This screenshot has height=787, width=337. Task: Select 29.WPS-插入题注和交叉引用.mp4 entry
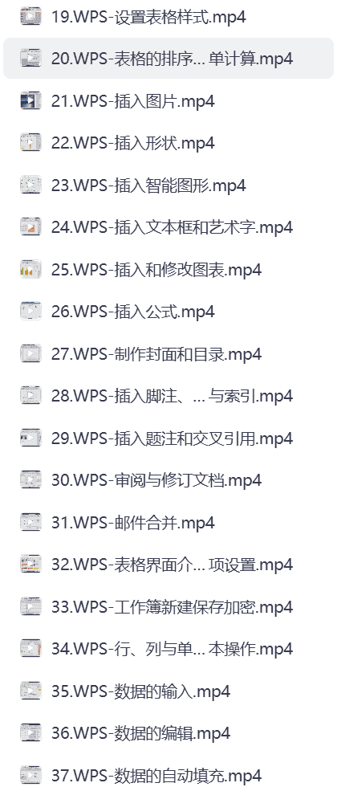(168, 438)
